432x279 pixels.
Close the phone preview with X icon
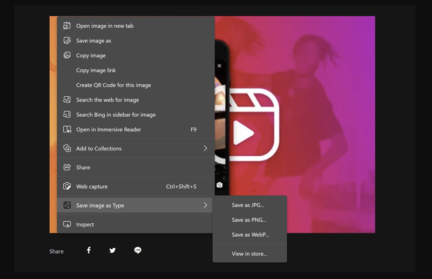[219, 65]
